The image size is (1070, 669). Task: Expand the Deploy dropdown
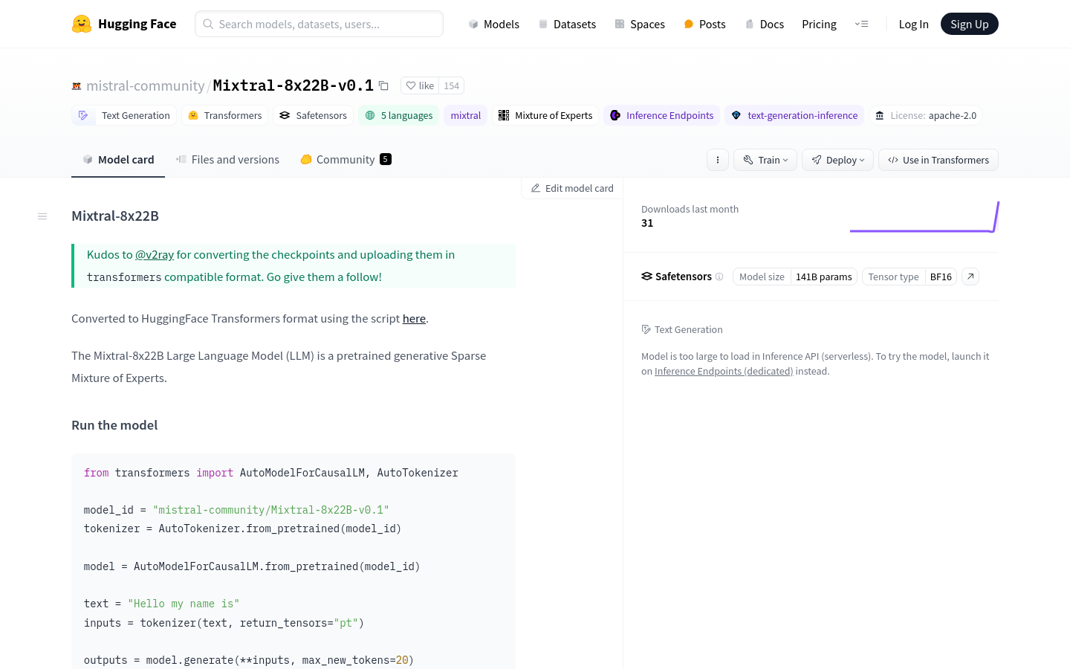(x=838, y=160)
